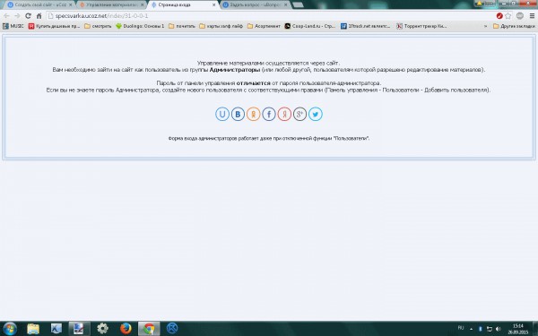Expand the hidden bookmarks overflow chevron
This screenshot has height=336, width=538.
click(x=485, y=26)
